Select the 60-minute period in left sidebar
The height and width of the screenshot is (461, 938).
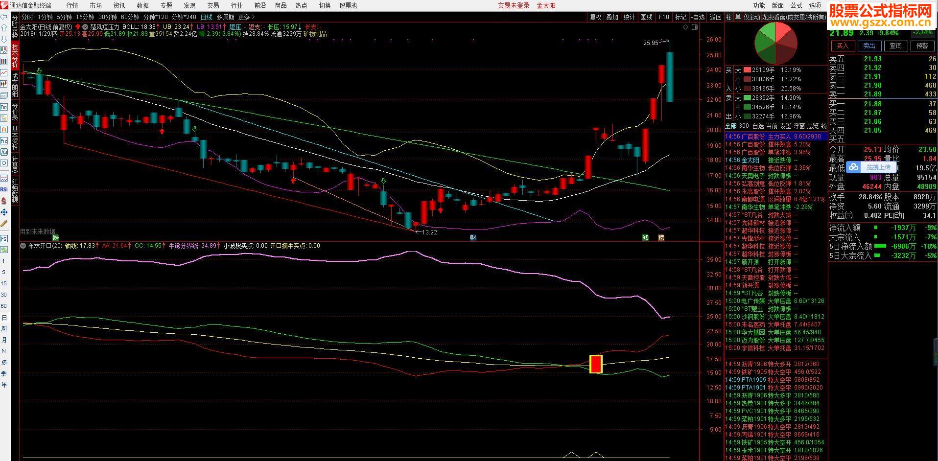[4, 306]
